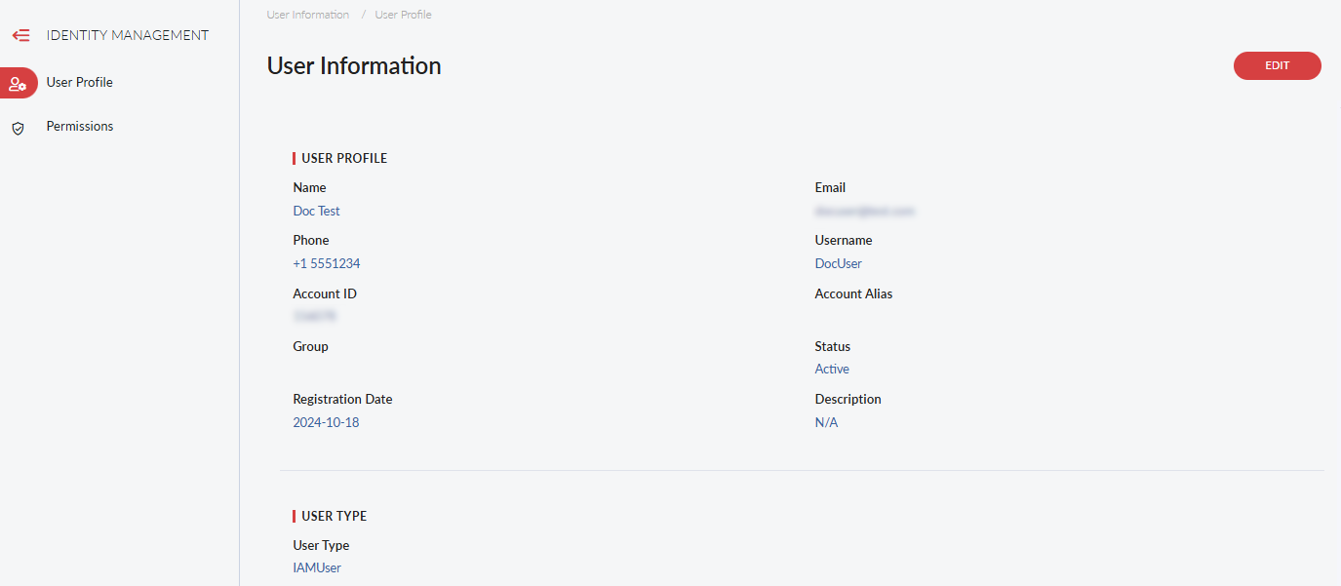Click the IDENTITY MANAGEMENT sidebar title
The height and width of the screenshot is (586, 1341).
[x=128, y=35]
